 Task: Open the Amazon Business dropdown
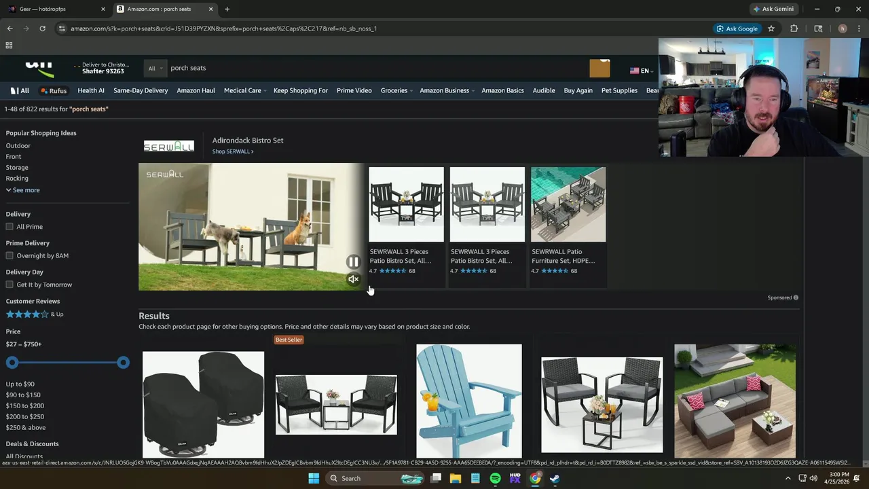click(x=446, y=90)
